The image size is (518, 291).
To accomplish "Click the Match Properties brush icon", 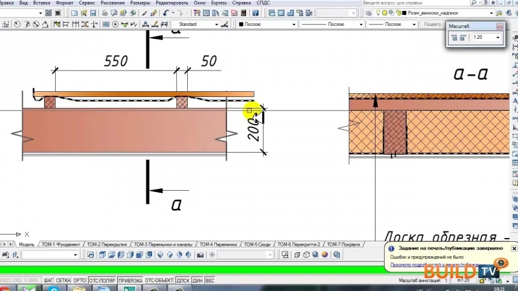I will (x=154, y=13).
